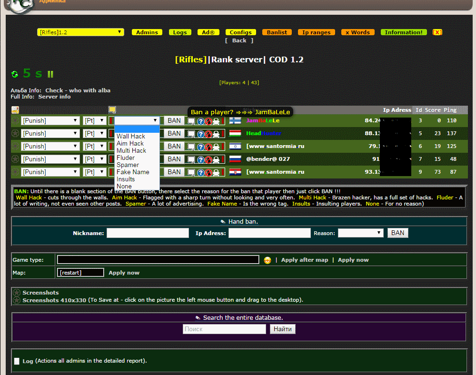Screen dimensions: 476x375
Task: Click the Server info link
Action: pos(54,97)
